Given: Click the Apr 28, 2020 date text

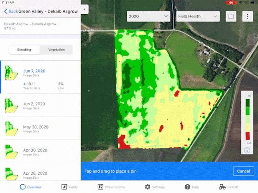Looking at the screenshot, I should (x=35, y=173).
